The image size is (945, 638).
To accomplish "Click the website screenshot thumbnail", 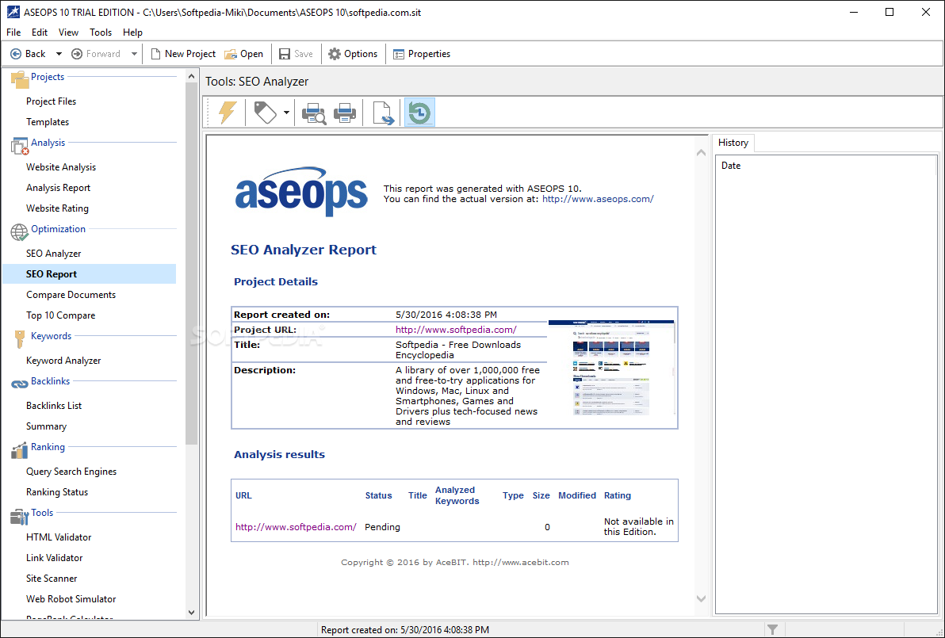I will (x=611, y=368).
